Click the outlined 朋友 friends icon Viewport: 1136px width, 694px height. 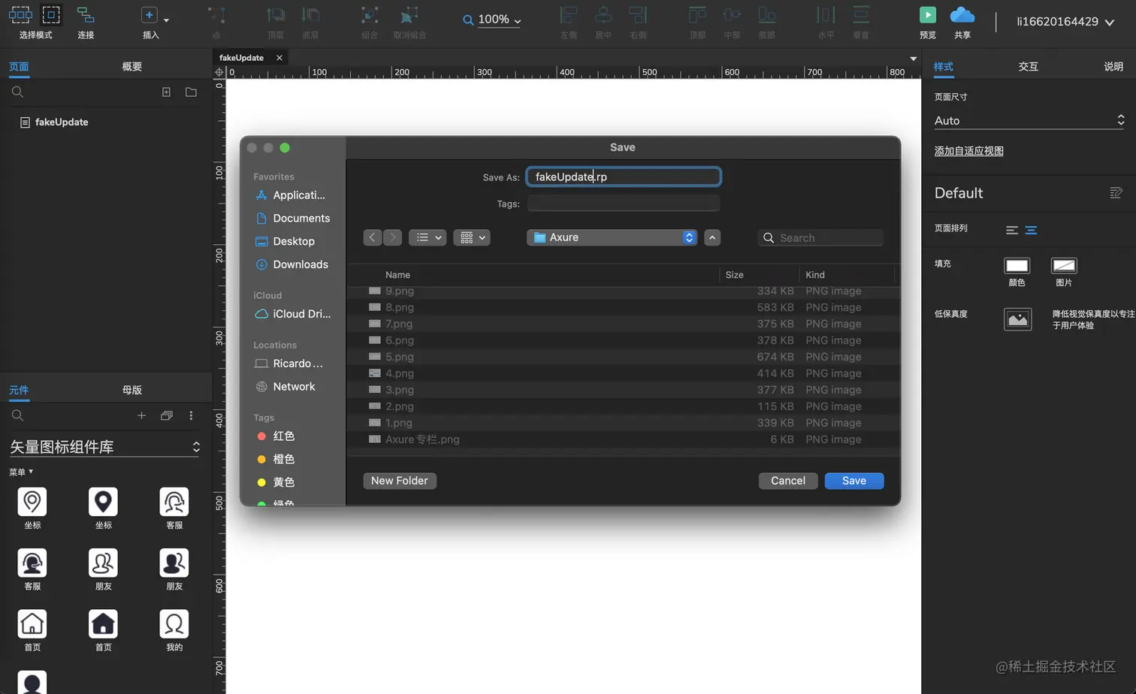103,563
